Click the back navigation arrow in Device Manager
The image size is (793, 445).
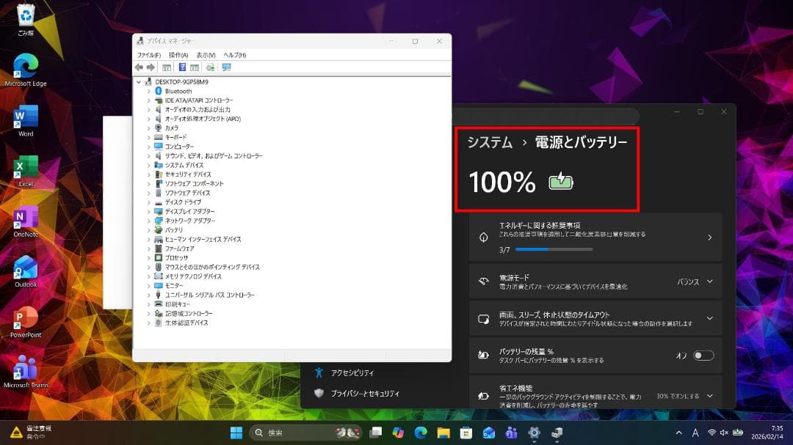pos(139,67)
